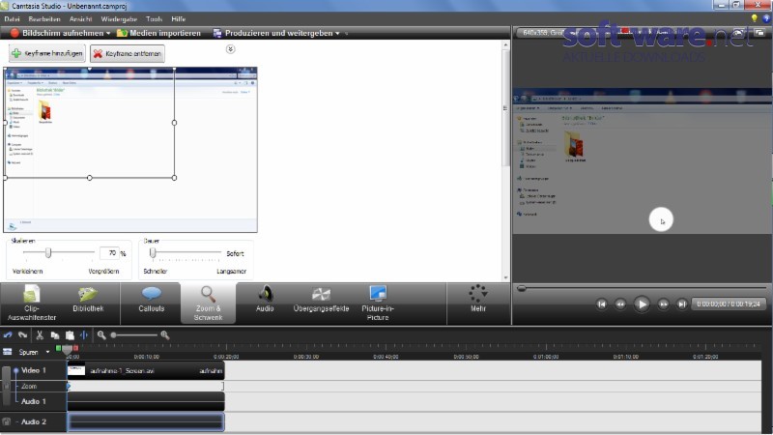
Task: Click the Video 1 track label
Action: [34, 370]
